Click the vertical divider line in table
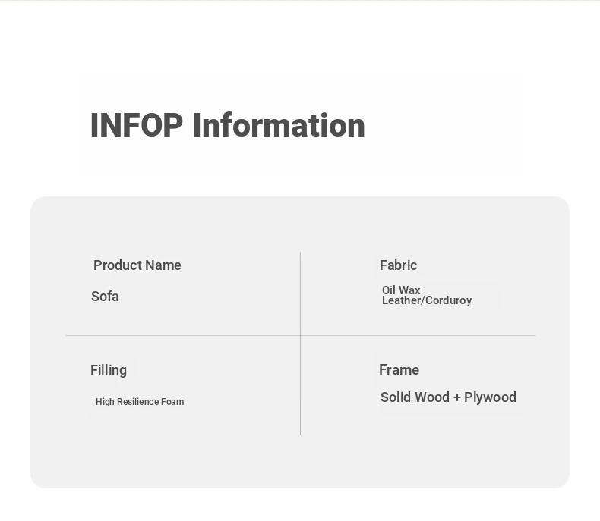The height and width of the screenshot is (521, 600). [x=301, y=344]
